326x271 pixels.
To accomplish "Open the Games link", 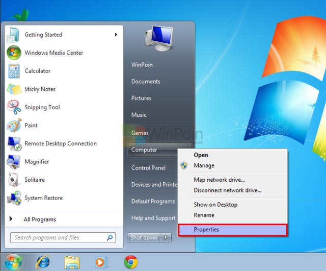I will pos(140,133).
